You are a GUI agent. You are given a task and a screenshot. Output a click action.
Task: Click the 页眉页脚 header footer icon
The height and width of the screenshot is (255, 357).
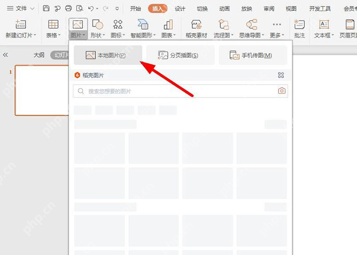coord(350,24)
